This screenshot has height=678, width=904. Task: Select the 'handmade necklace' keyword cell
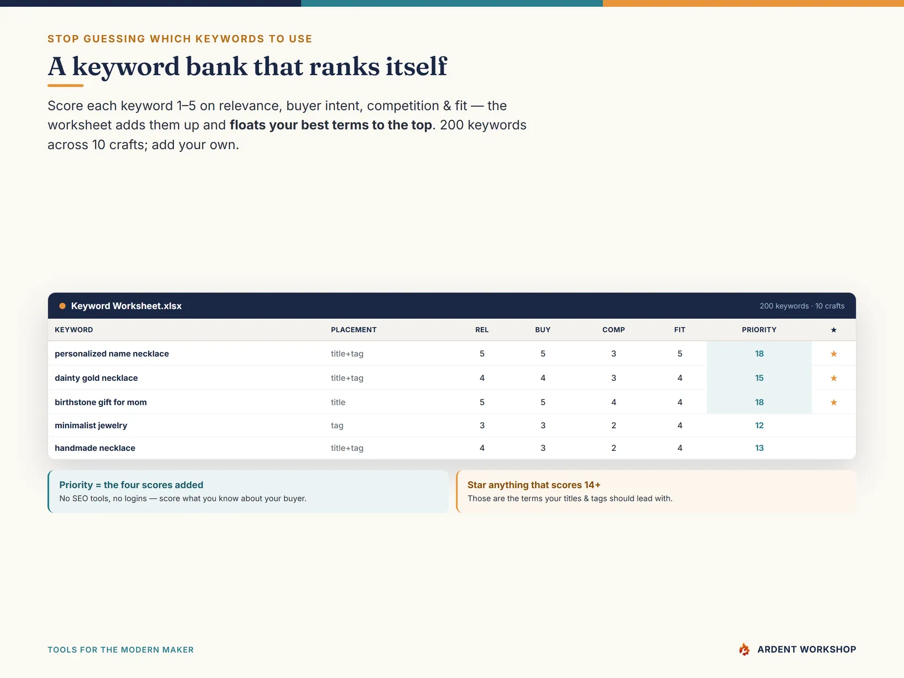pyautogui.click(x=95, y=448)
